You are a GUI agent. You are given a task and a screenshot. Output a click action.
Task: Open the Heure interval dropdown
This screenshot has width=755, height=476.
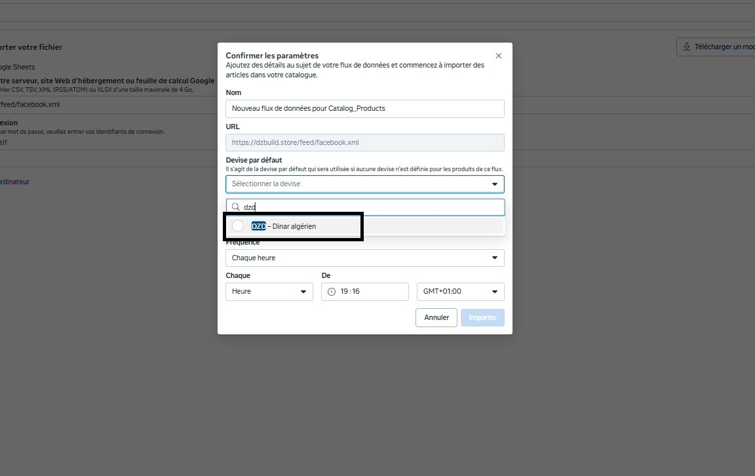269,292
